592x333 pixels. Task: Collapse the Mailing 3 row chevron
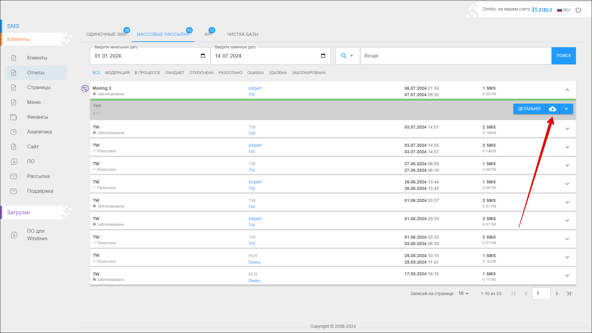567,90
